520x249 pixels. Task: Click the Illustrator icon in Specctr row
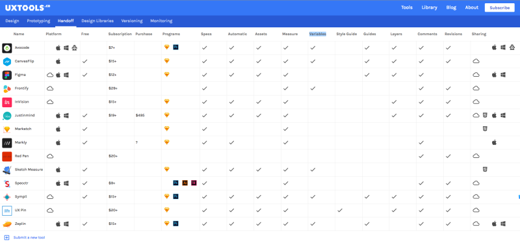click(x=185, y=183)
